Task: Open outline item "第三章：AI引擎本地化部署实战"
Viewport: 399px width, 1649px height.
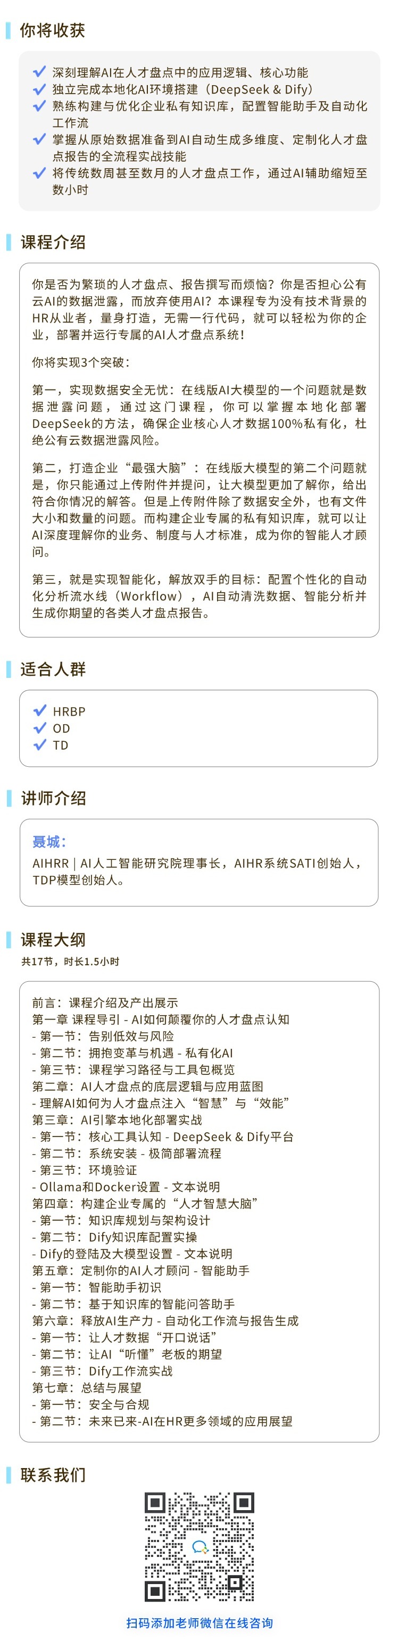Action: pyautogui.click(x=117, y=1120)
